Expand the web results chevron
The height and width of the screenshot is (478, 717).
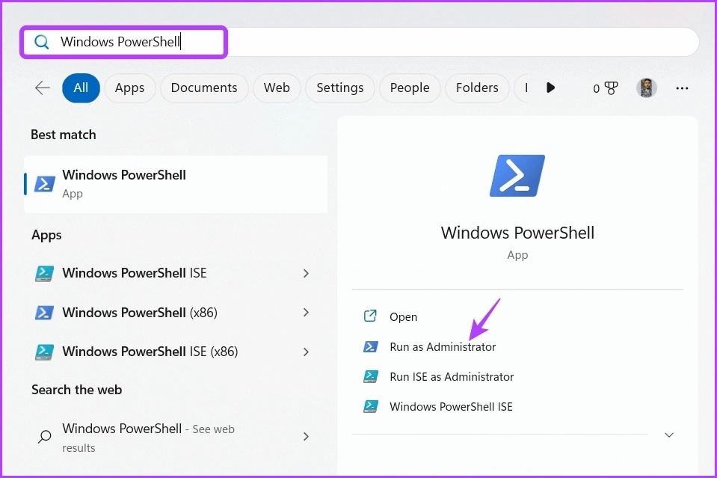tap(306, 436)
